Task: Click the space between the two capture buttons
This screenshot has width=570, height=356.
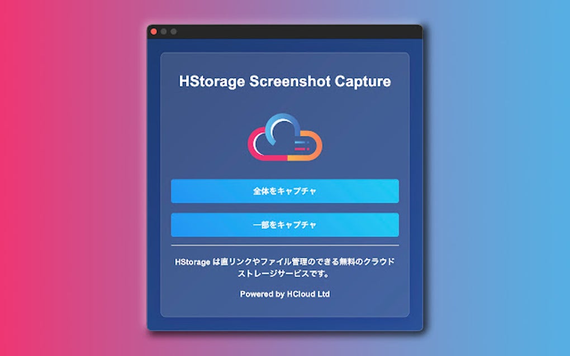Action: pyautogui.click(x=285, y=208)
